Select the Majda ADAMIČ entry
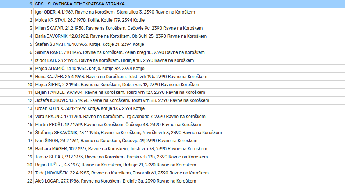The width and height of the screenshot is (346, 184). (x=173, y=69)
